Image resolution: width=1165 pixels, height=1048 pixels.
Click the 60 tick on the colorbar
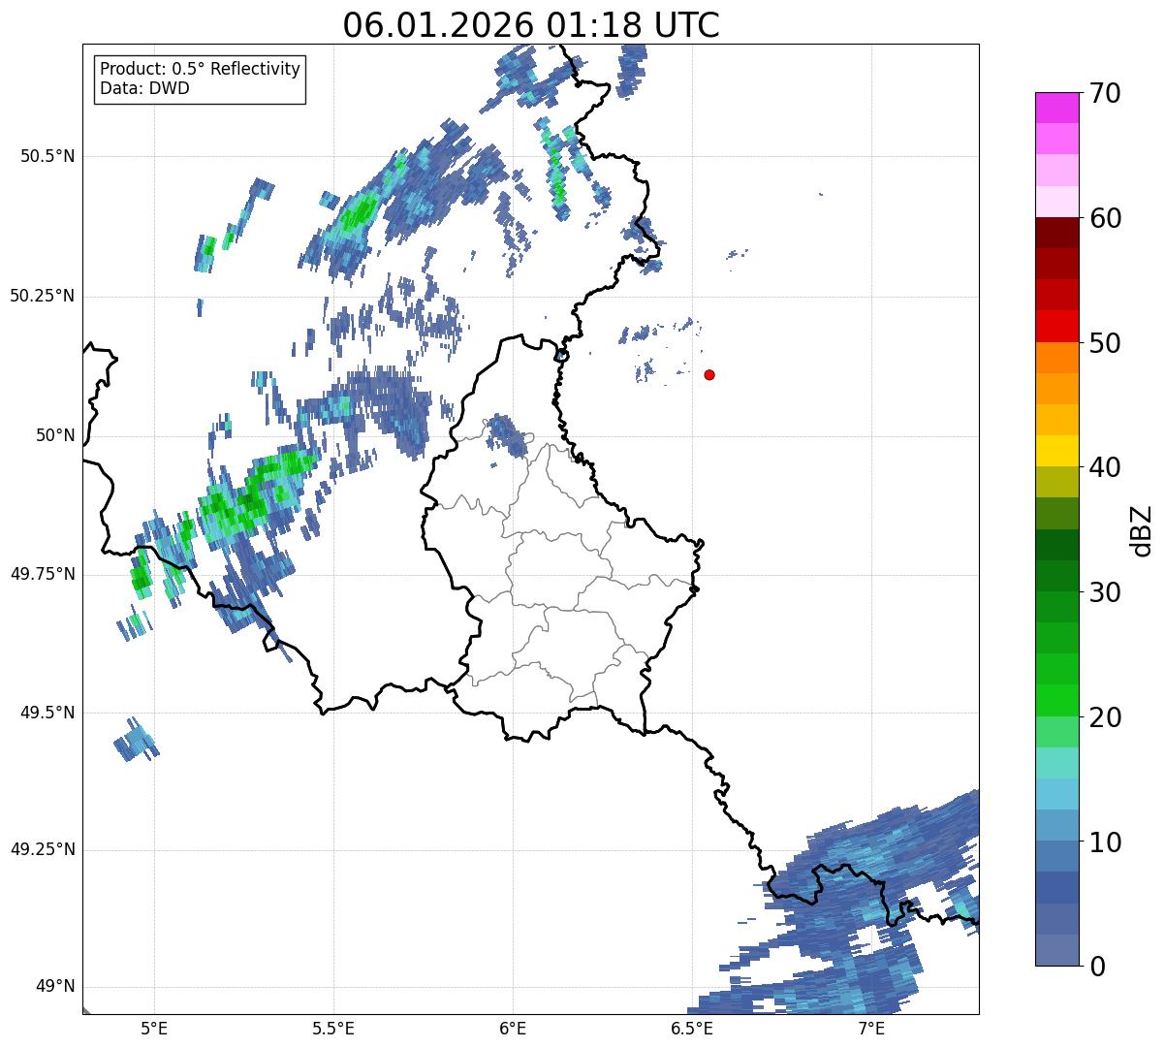pyautogui.click(x=1104, y=218)
